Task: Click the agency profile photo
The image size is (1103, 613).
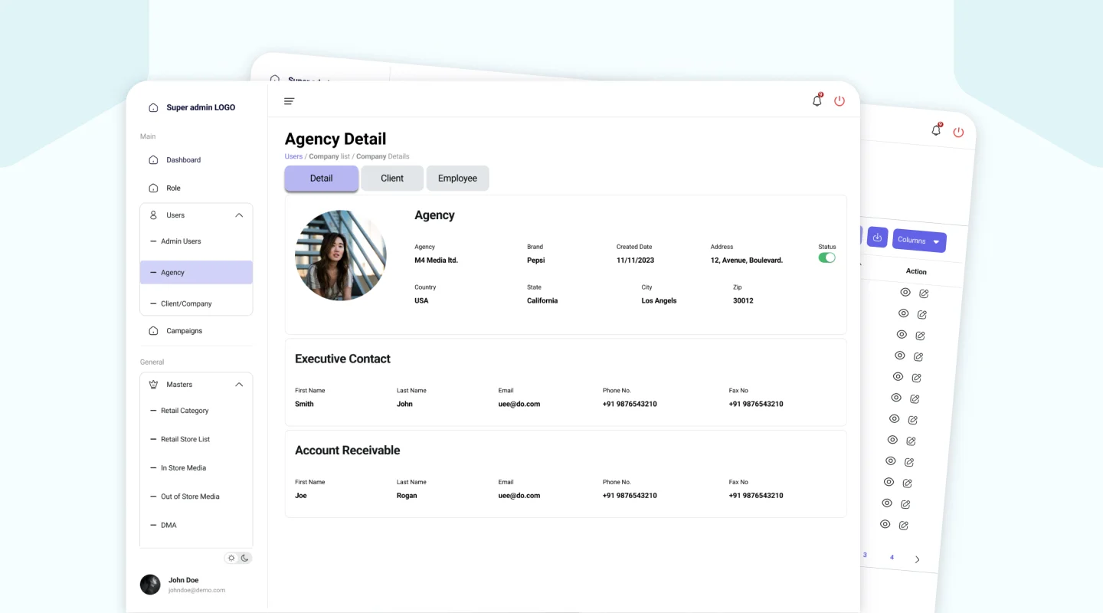Action: coord(341,255)
